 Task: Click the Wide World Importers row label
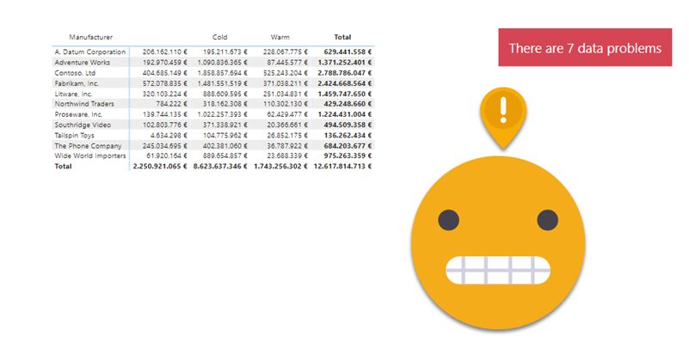89,155
